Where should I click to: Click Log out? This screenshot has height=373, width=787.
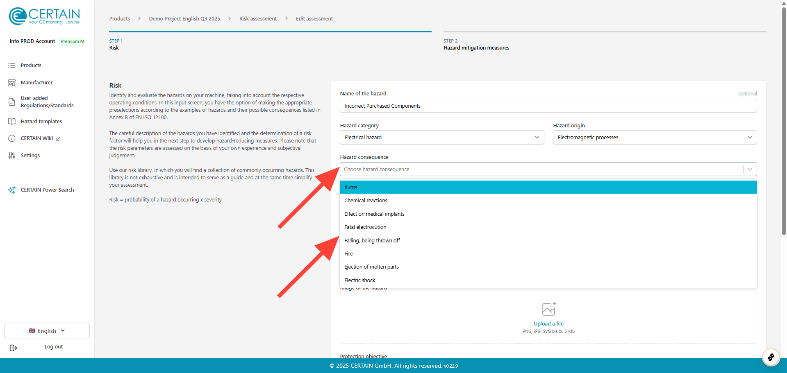point(54,347)
